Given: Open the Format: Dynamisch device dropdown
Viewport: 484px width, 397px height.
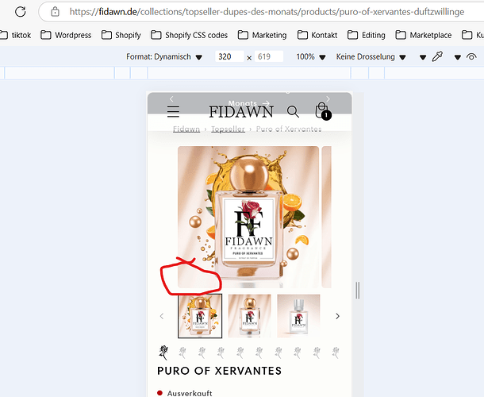Looking at the screenshot, I should point(164,57).
